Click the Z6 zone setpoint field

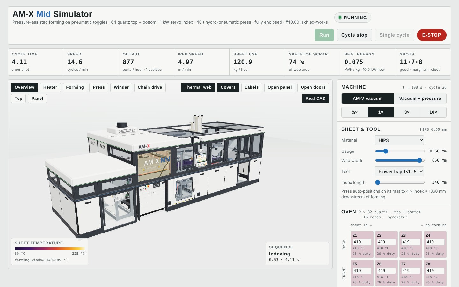click(386, 271)
